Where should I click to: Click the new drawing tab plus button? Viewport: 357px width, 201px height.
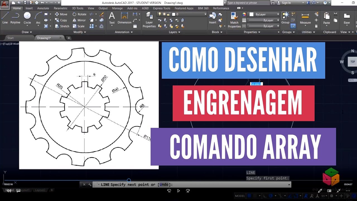[x=69, y=38]
